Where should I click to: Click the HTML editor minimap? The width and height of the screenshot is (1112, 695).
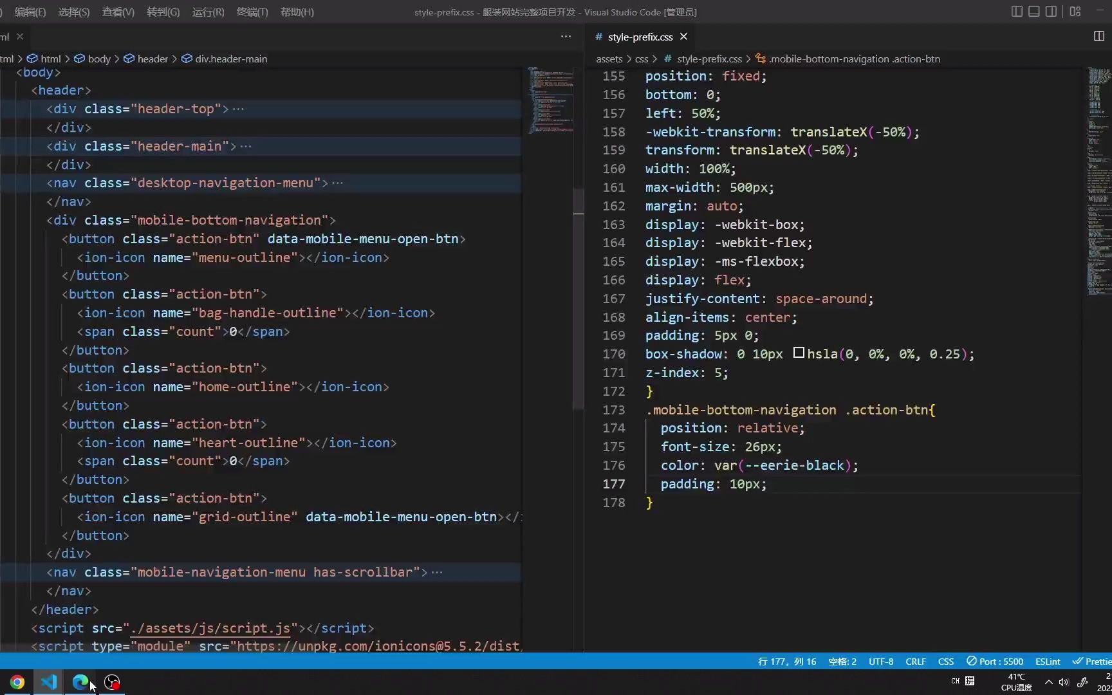pyautogui.click(x=550, y=100)
